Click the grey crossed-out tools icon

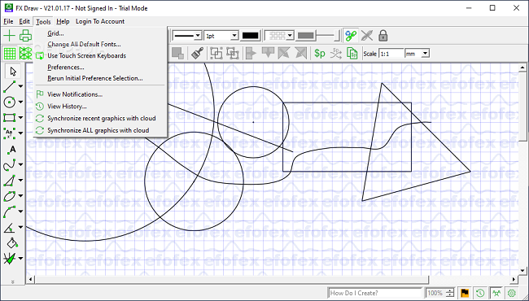coord(367,36)
